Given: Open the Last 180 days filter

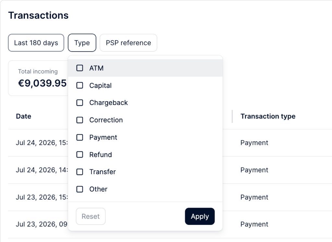Looking at the screenshot, I should pos(36,43).
